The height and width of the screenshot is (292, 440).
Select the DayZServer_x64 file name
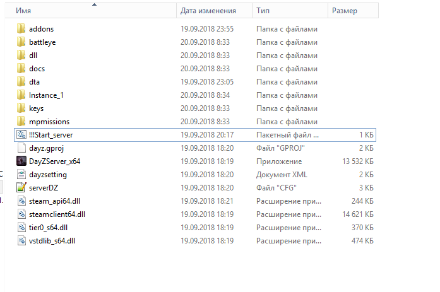click(55, 161)
